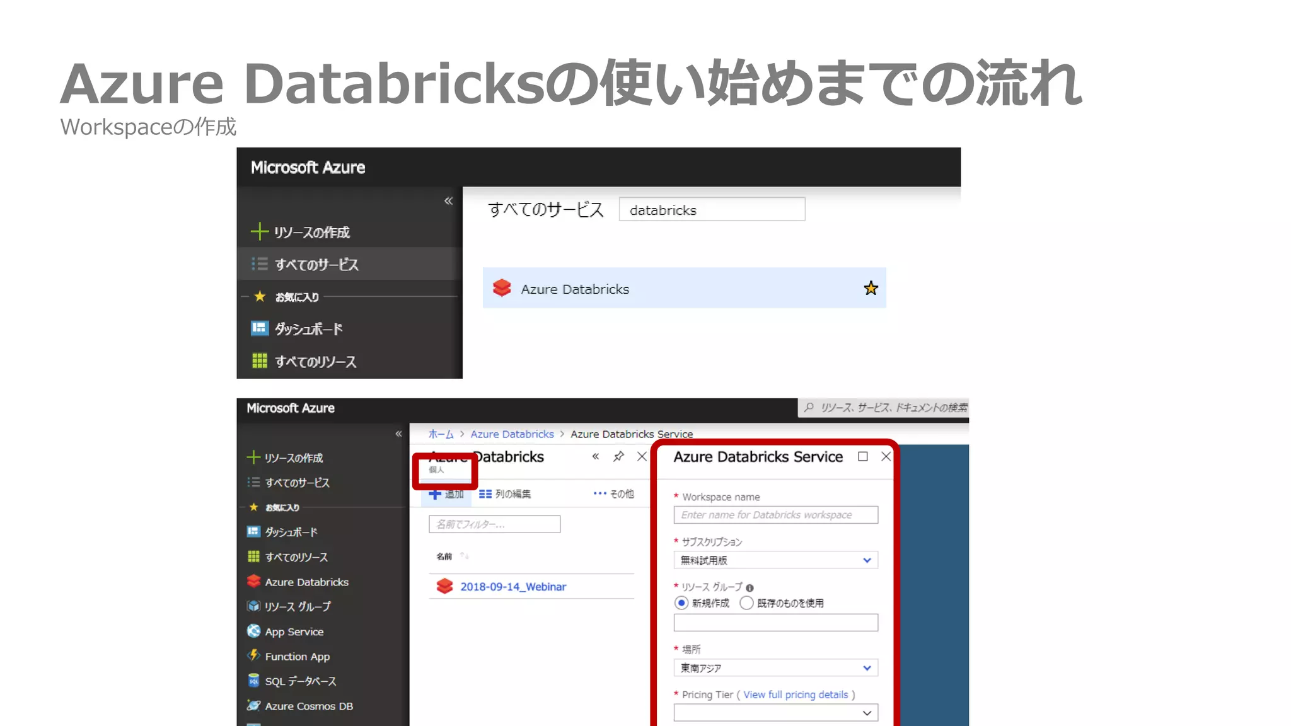Open the 2018-09-14_Webinar workspace

[x=513, y=587]
